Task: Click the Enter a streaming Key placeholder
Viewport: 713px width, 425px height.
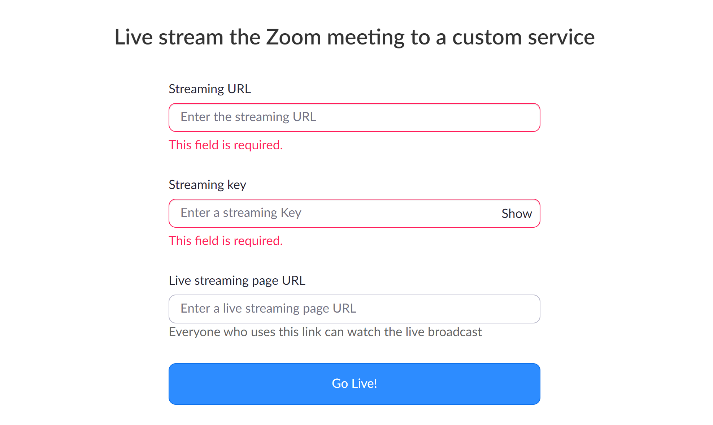Action: point(241,212)
